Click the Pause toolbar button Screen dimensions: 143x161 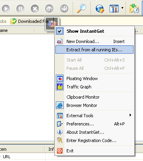pyautogui.click(x=20, y=9)
